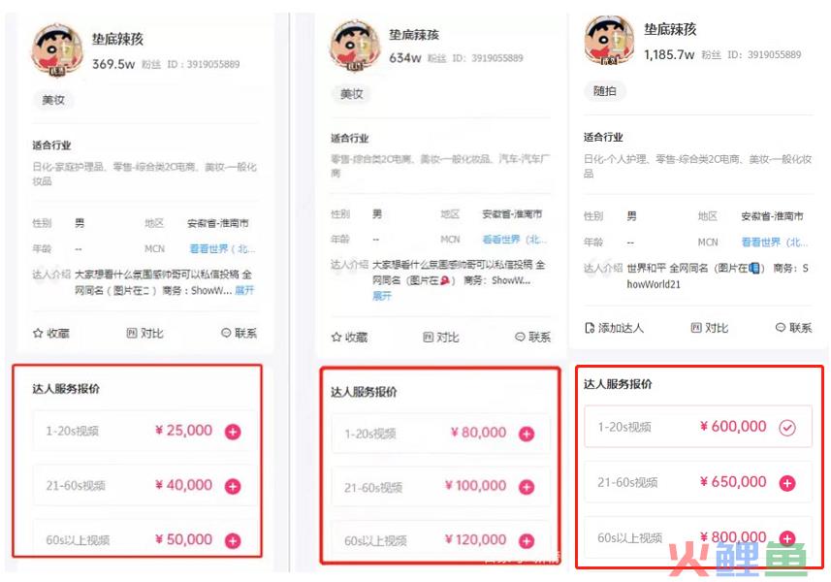Select the 美妆 tag in 369.5w card
This screenshot has width=831, height=582.
[x=53, y=100]
